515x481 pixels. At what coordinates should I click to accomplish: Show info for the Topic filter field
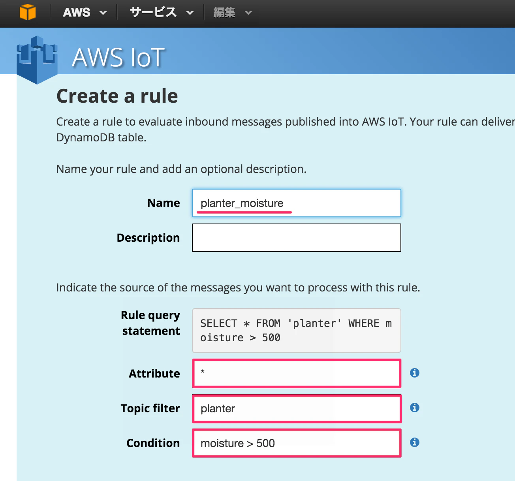pos(414,407)
